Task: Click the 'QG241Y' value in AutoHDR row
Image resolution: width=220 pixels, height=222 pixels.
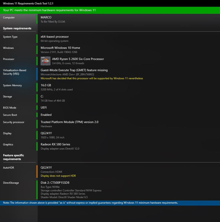Action: [46, 168]
